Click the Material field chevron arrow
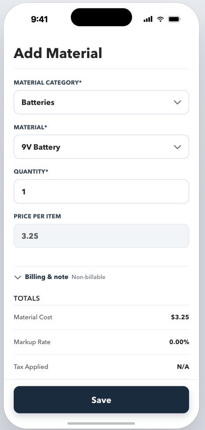 pos(177,147)
